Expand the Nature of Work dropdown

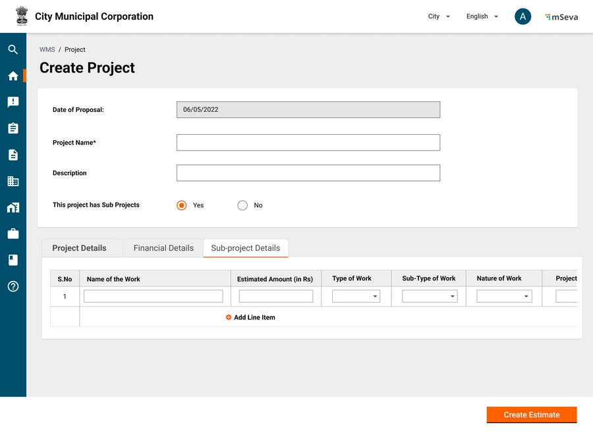504,297
